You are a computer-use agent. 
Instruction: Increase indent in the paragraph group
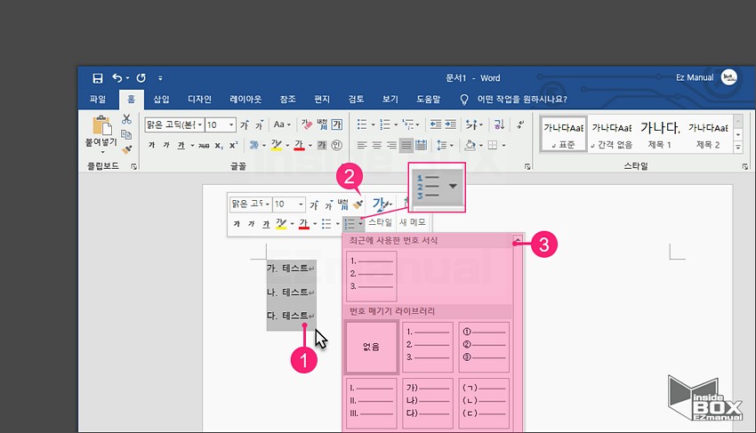450,124
